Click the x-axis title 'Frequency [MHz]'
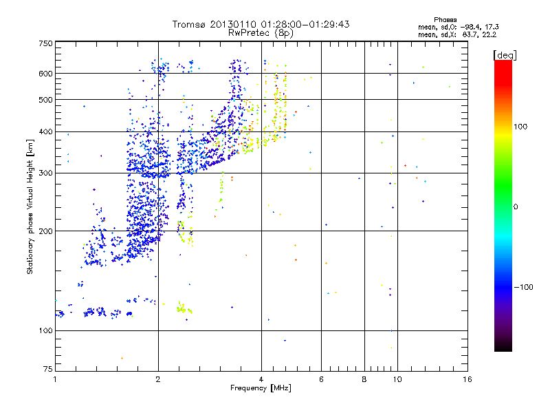 tap(261, 388)
